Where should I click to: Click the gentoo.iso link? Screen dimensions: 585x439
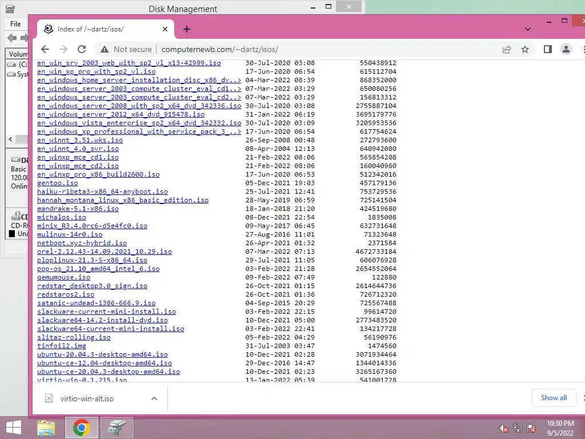click(58, 183)
